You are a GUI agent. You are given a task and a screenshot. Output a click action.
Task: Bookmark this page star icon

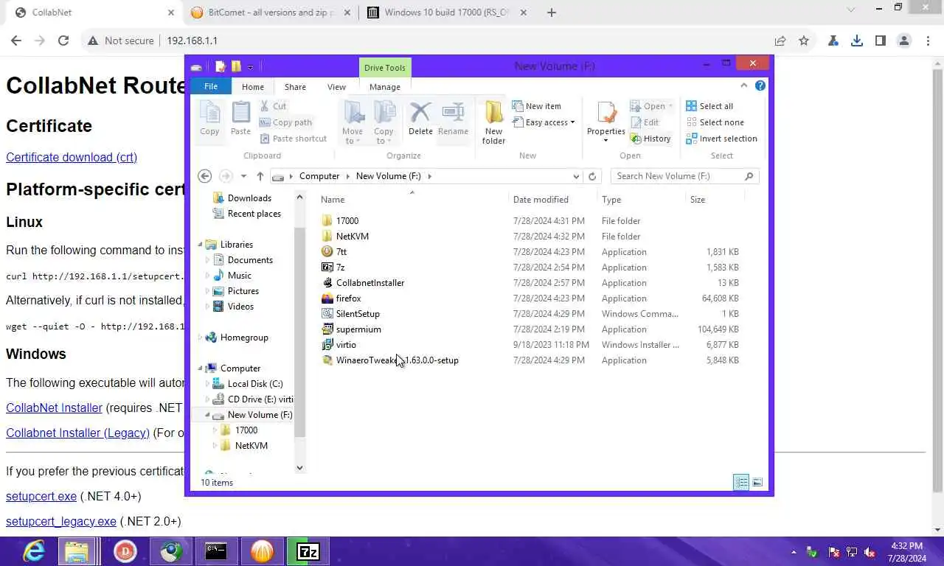pos(804,41)
